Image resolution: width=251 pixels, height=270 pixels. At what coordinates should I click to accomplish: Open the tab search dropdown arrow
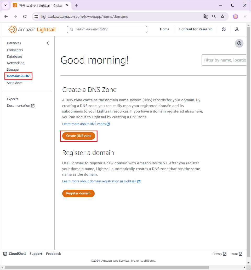(5, 5)
